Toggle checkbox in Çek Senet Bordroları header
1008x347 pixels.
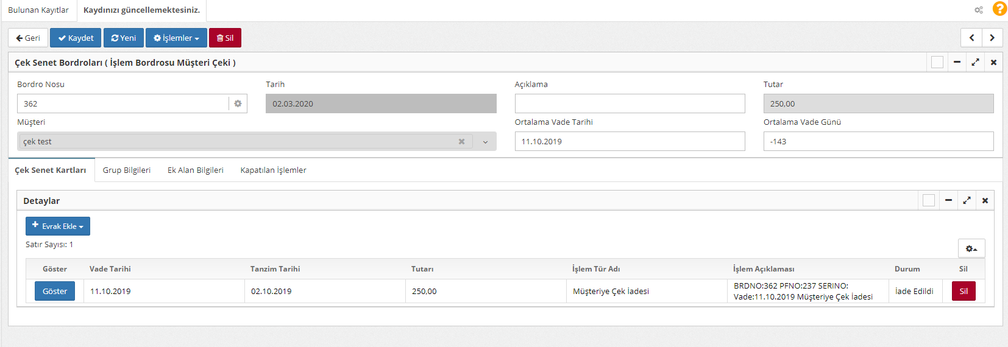[937, 62]
